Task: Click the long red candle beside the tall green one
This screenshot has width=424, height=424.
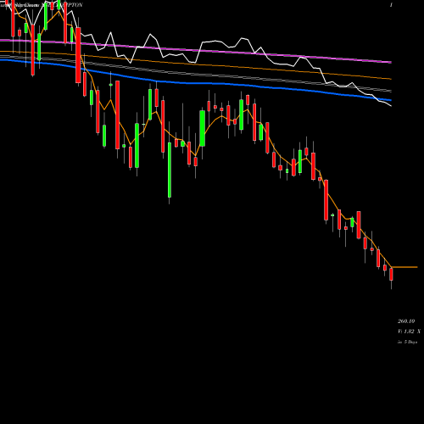Action: pyautogui.click(x=163, y=126)
